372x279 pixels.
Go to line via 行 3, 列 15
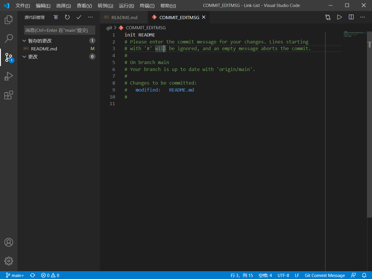(x=242, y=275)
